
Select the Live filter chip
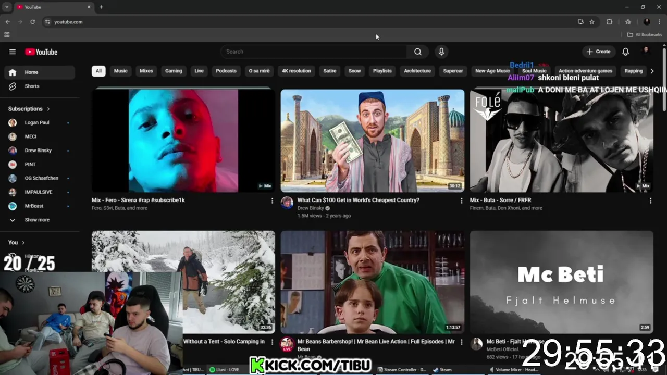coord(199,71)
